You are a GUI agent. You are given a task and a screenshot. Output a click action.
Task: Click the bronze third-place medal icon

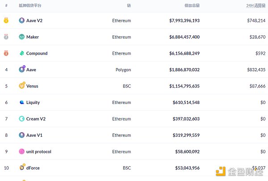coord(6,53)
